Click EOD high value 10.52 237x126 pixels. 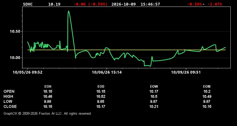[101, 96]
